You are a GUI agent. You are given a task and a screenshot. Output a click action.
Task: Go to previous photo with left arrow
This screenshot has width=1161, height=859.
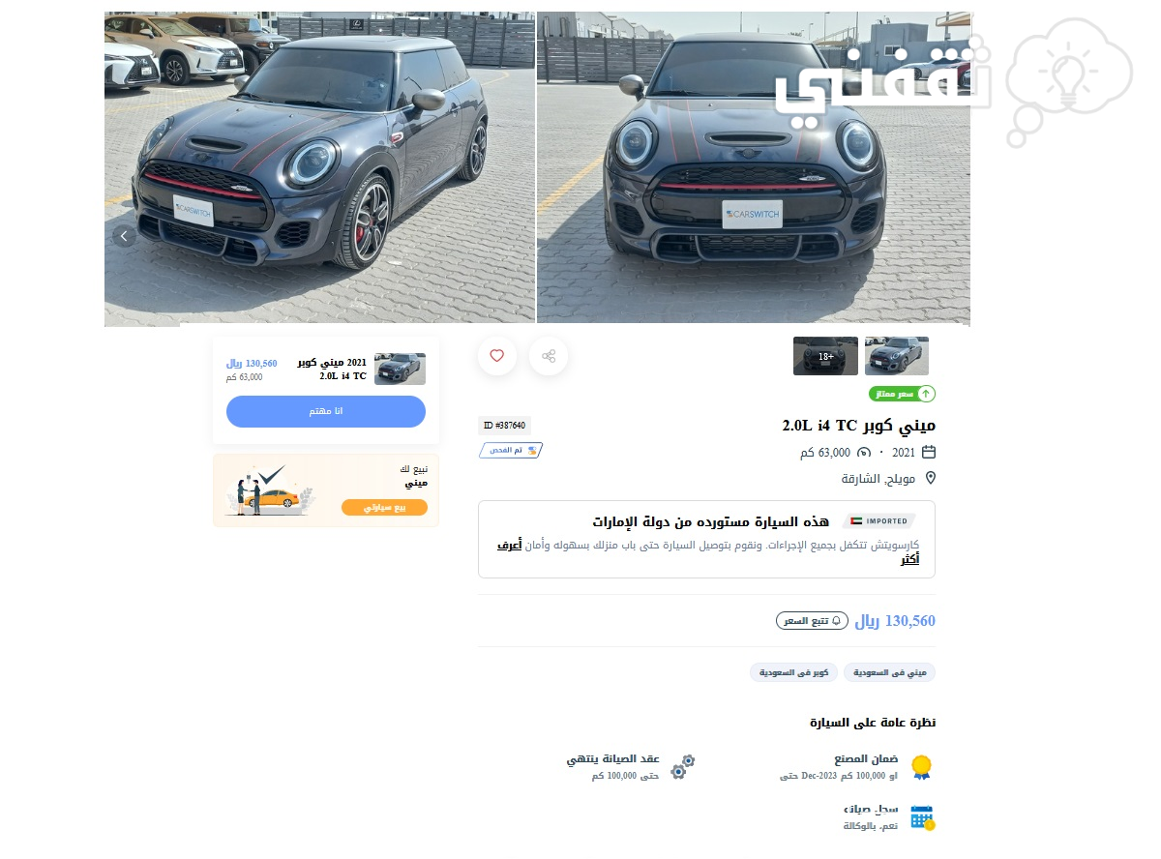tap(124, 236)
